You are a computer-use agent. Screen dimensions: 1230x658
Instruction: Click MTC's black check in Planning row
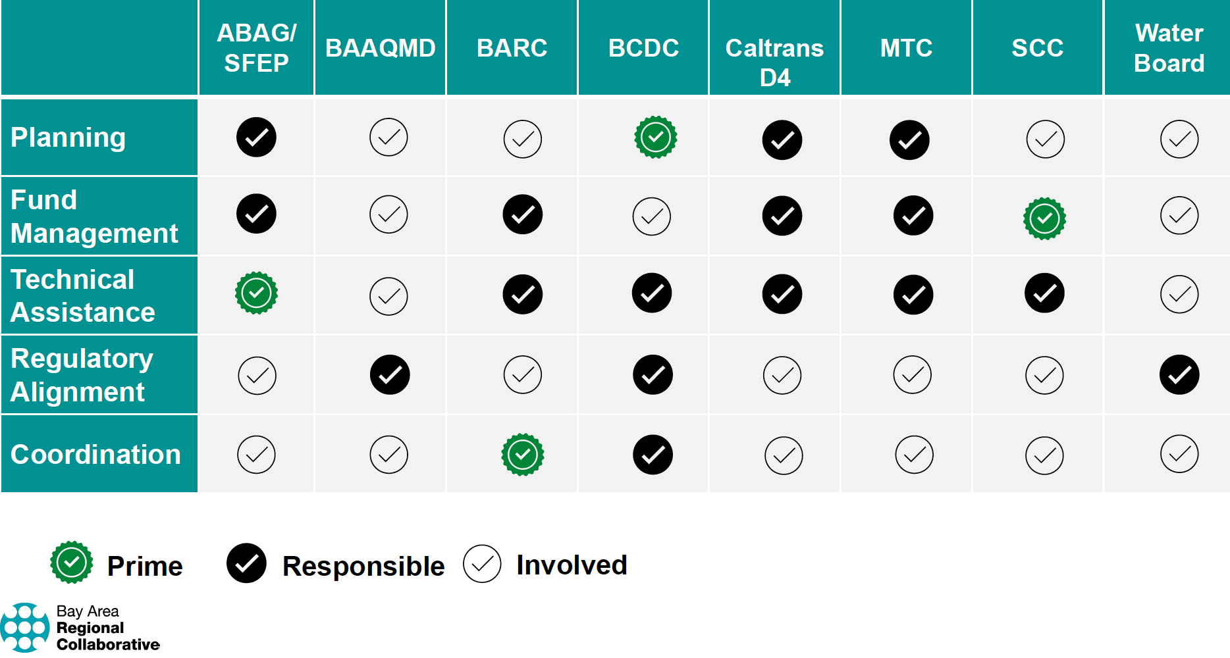(909, 140)
